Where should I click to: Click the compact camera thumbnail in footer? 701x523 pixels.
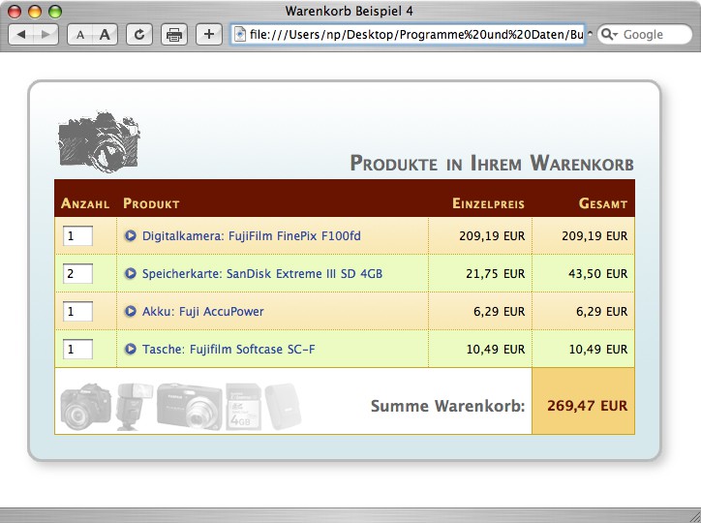[190, 407]
